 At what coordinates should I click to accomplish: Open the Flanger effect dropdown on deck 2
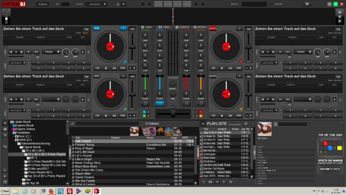(303, 52)
